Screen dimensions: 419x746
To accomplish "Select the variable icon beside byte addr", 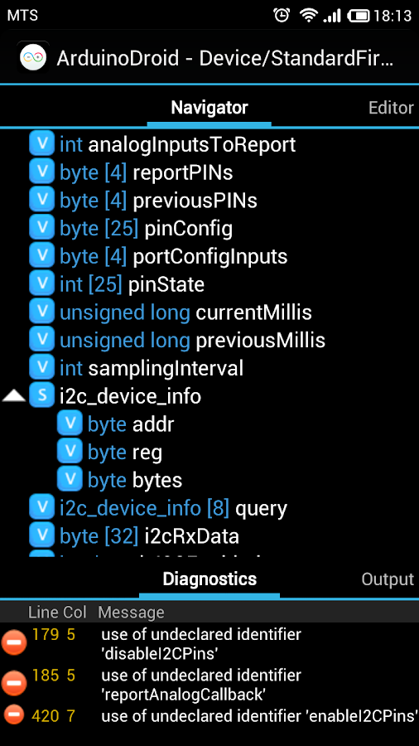I will coord(70,424).
